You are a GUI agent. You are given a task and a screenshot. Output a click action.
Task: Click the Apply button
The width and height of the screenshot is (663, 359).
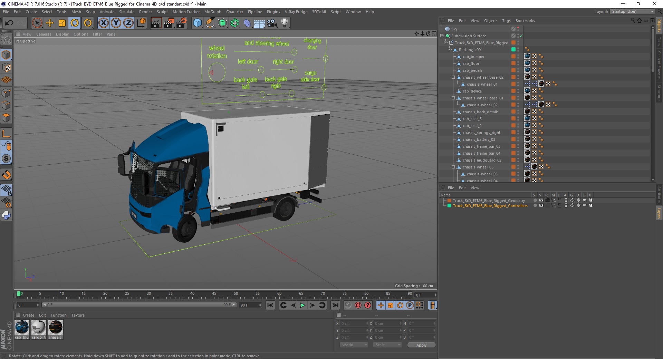421,345
